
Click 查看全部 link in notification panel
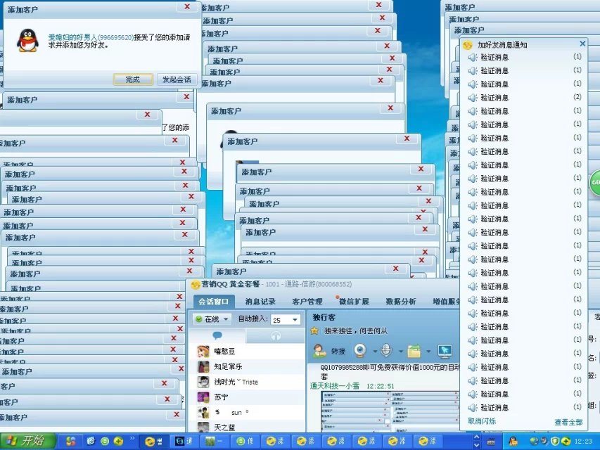pos(568,422)
